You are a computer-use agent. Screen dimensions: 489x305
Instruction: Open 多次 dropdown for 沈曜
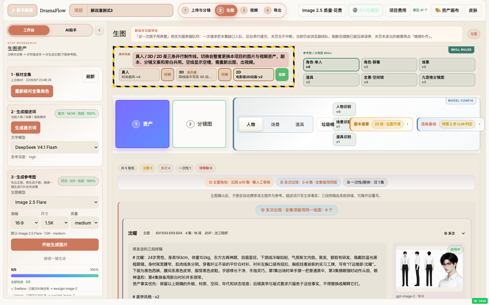[453, 233]
